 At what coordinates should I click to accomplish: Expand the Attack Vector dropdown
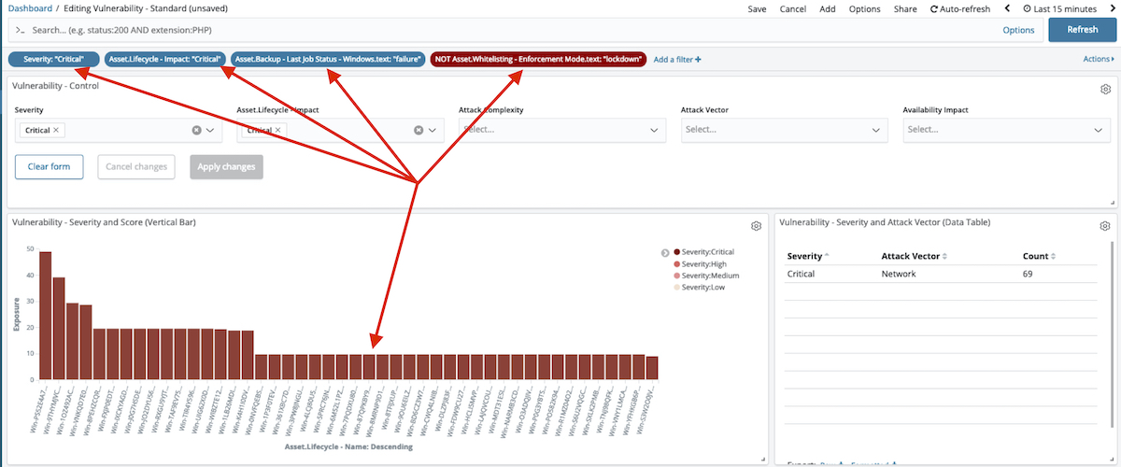tap(783, 130)
